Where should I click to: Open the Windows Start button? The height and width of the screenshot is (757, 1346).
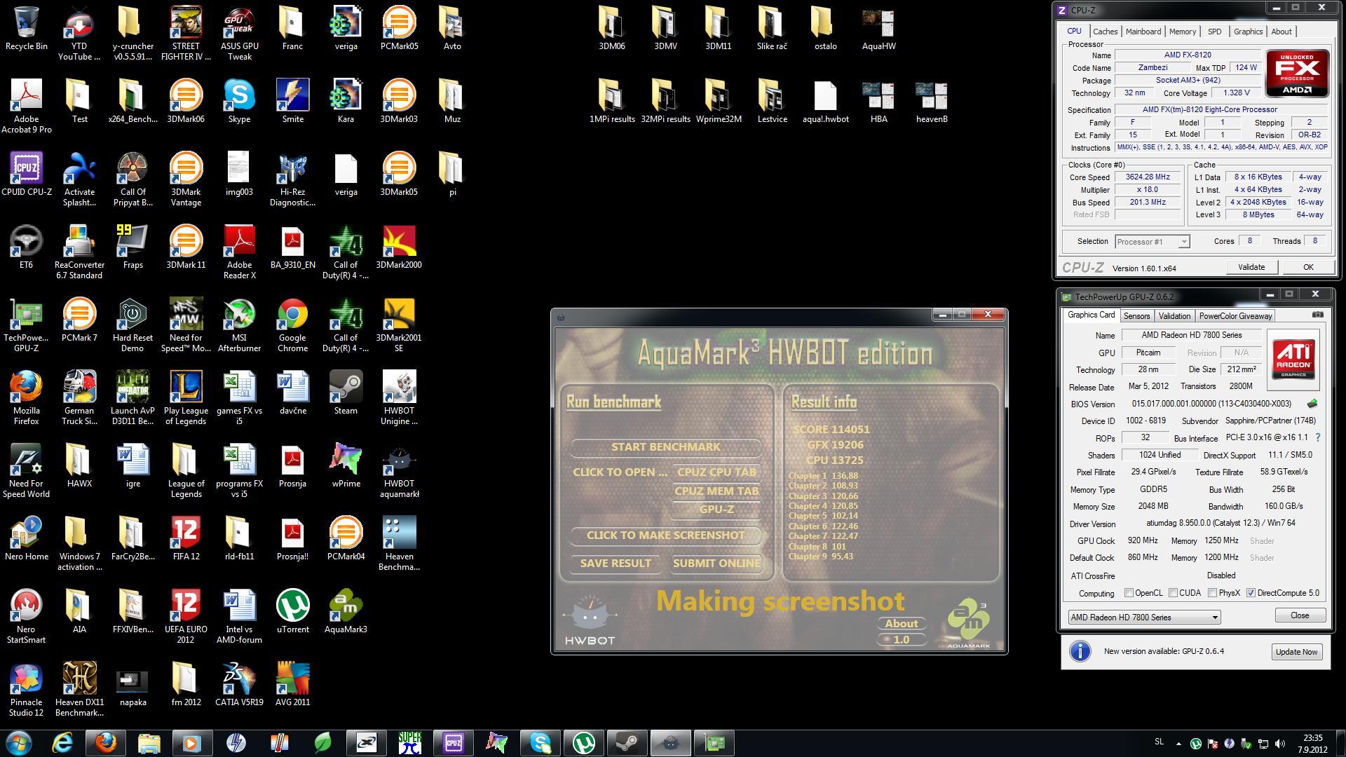point(19,742)
